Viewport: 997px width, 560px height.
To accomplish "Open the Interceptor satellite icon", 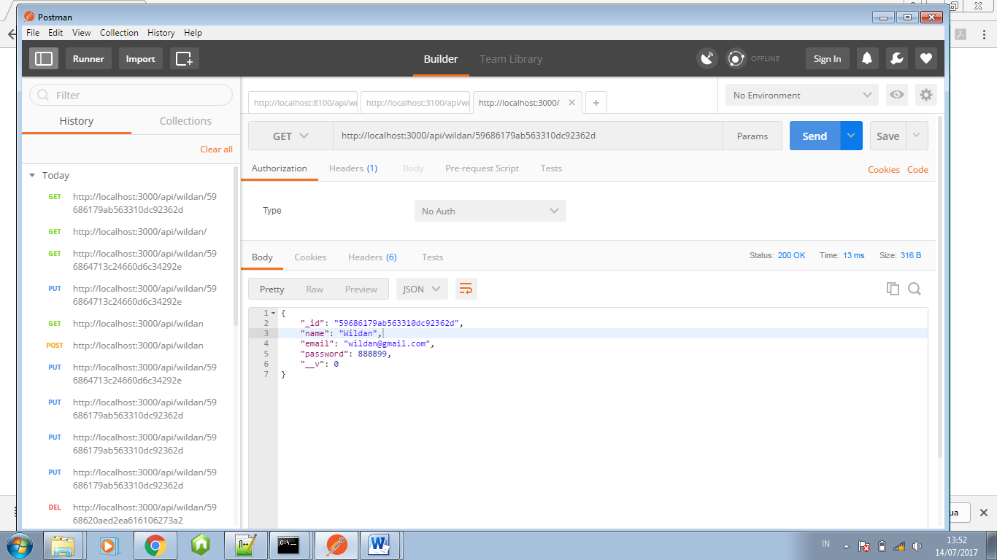I will click(707, 58).
